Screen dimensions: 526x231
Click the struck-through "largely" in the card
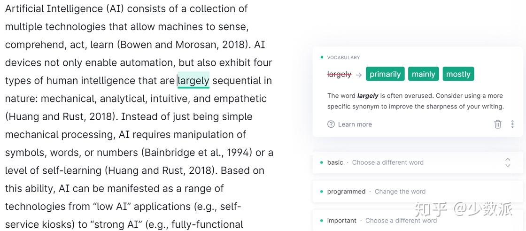(339, 74)
